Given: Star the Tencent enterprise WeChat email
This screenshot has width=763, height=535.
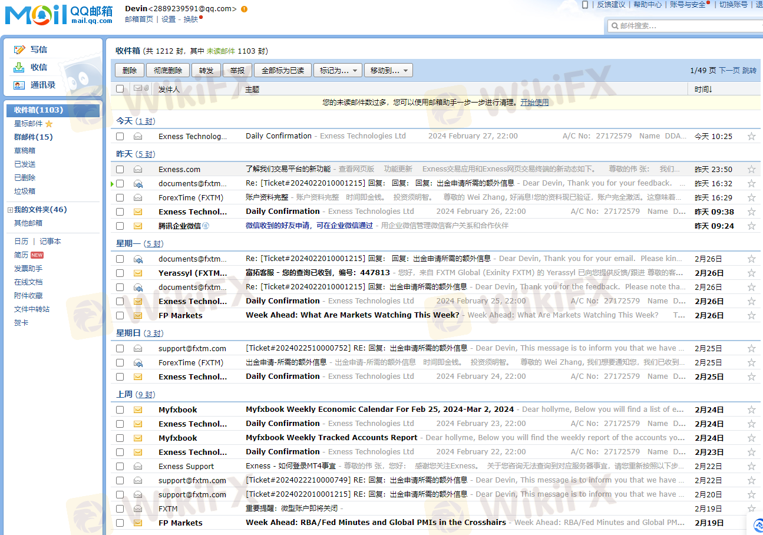Looking at the screenshot, I should point(751,226).
